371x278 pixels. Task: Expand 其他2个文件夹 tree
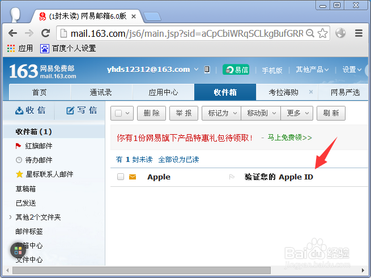tap(10, 217)
